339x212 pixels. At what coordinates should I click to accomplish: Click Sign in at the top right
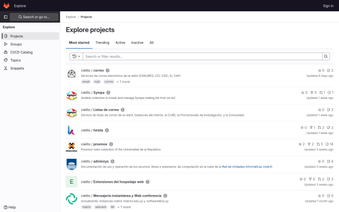pos(328,6)
